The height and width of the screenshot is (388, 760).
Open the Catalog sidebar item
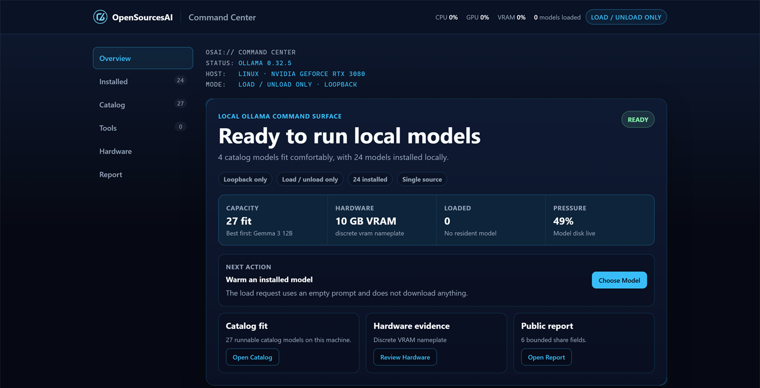click(x=143, y=105)
